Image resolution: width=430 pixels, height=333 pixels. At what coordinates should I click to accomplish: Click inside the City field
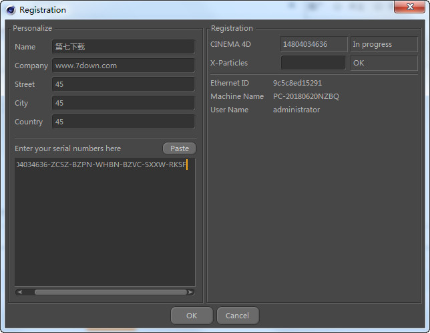point(124,103)
